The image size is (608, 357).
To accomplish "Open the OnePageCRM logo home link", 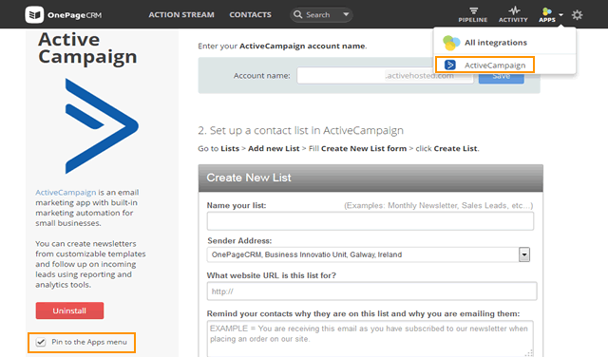I will 64,15.
